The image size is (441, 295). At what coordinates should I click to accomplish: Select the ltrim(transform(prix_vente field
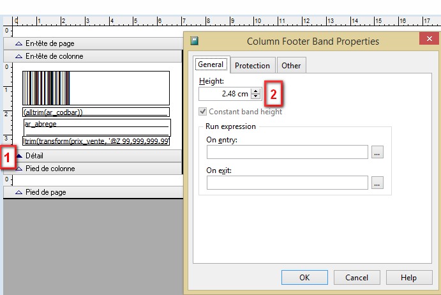(96, 141)
